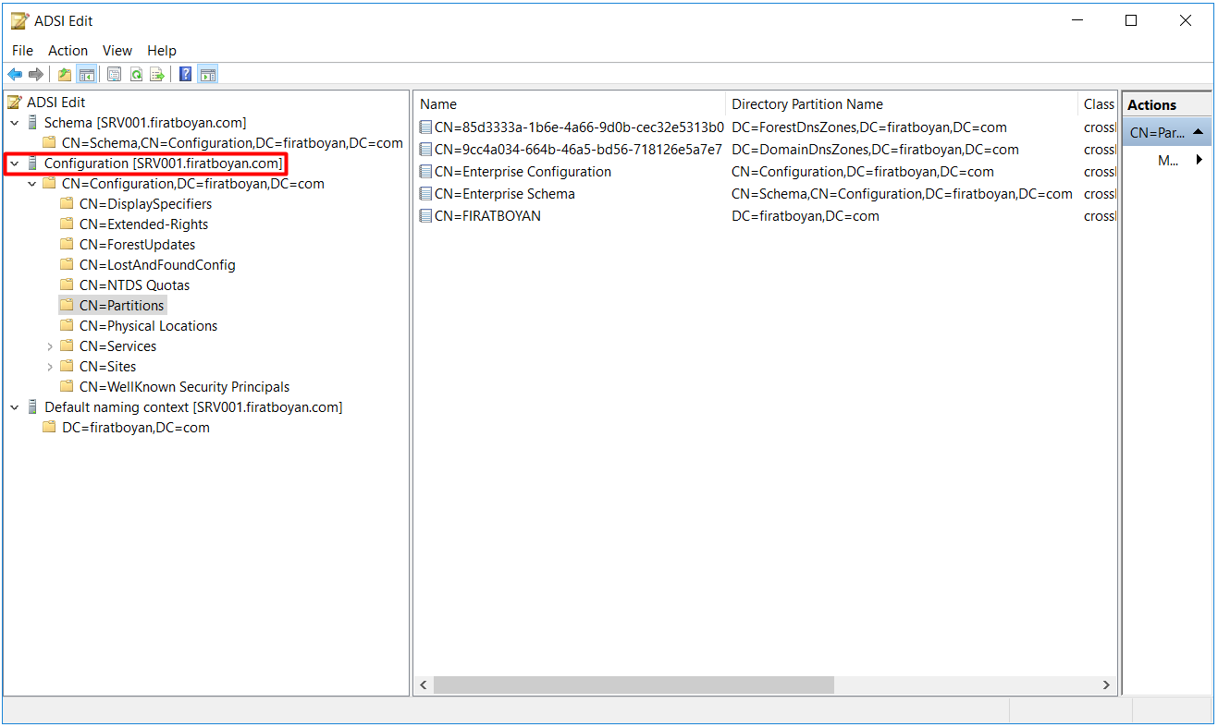Click the Configuration server node icon

(33, 164)
